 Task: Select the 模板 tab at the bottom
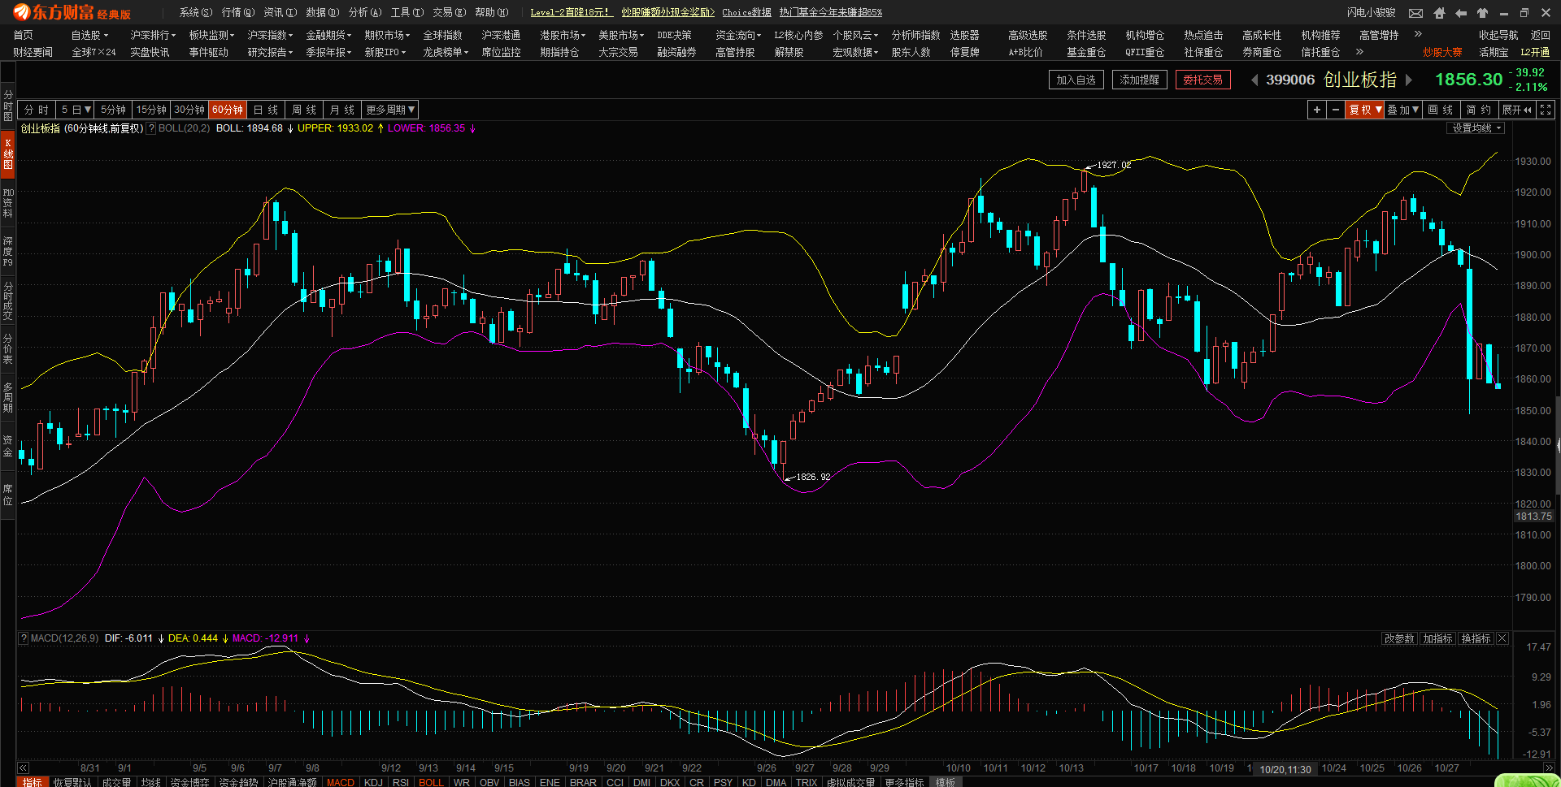click(x=946, y=782)
